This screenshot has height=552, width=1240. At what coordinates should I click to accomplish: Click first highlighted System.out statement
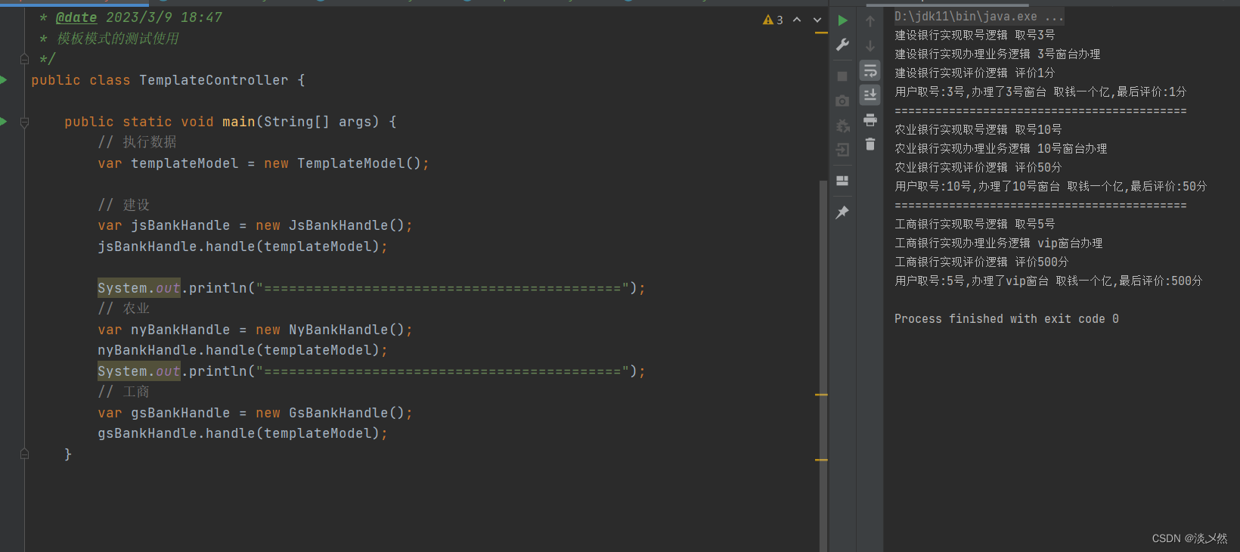(139, 288)
